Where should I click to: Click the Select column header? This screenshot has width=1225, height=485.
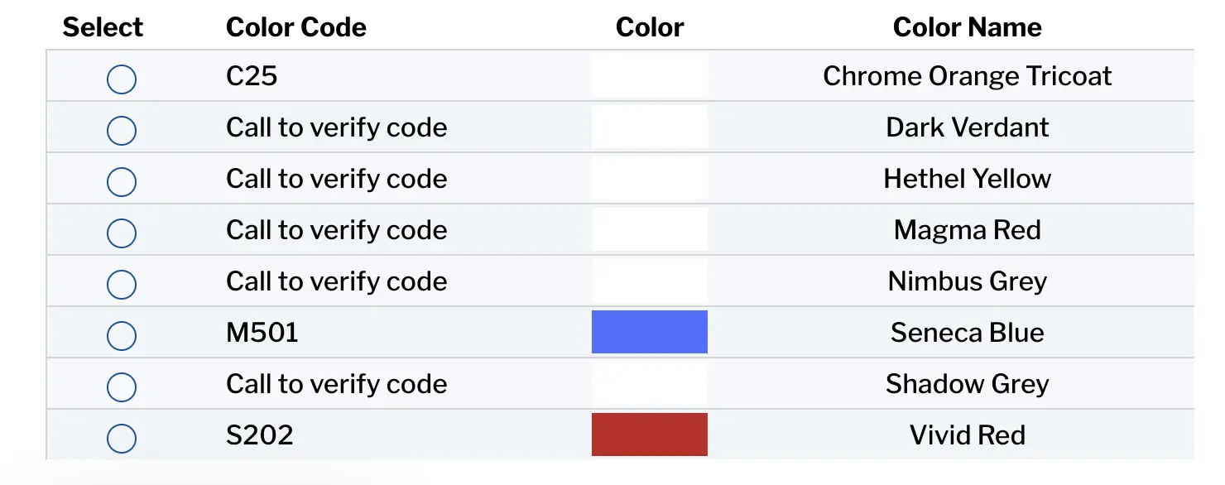click(x=103, y=27)
